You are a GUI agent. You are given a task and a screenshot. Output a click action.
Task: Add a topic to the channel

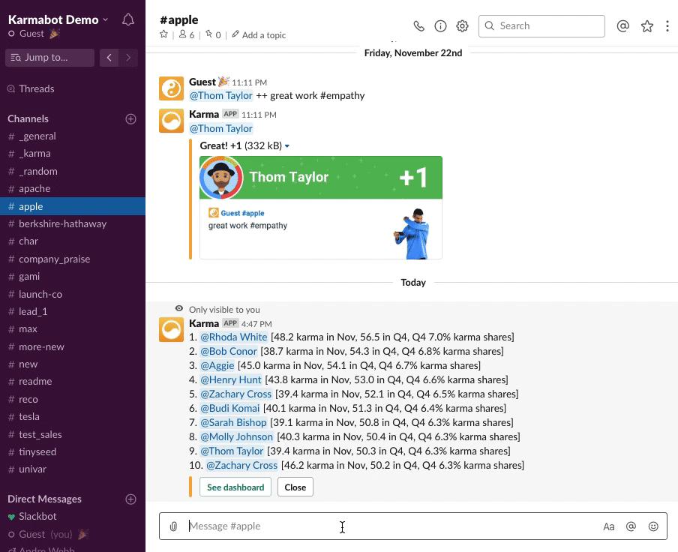(x=259, y=35)
